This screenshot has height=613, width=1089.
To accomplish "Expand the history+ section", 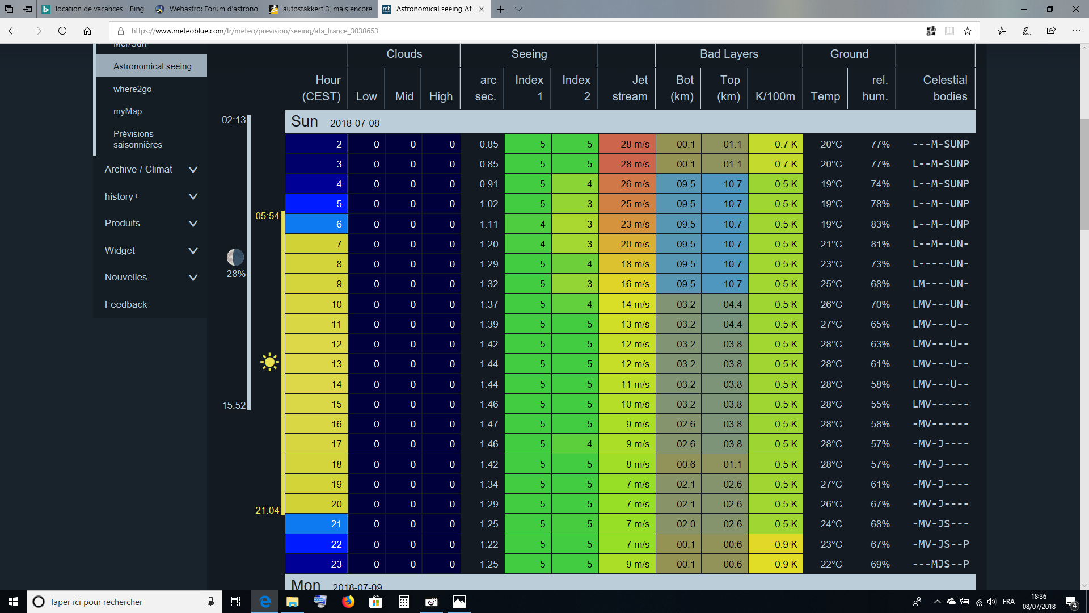I will 193,196.
